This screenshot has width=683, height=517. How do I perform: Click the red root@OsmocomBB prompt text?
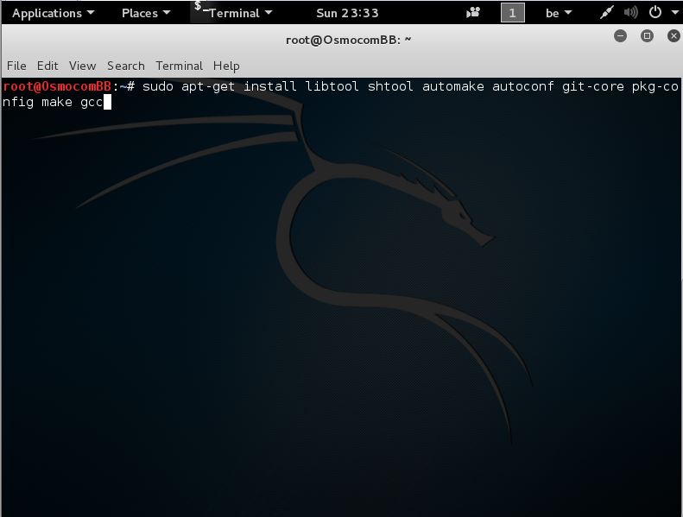pyautogui.click(x=57, y=86)
